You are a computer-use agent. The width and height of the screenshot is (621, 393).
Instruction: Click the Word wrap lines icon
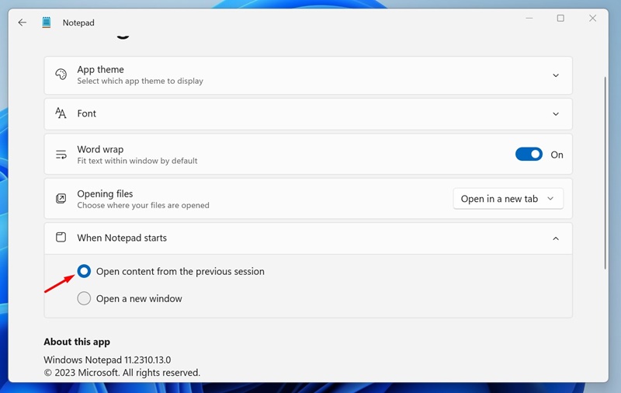pyautogui.click(x=61, y=155)
